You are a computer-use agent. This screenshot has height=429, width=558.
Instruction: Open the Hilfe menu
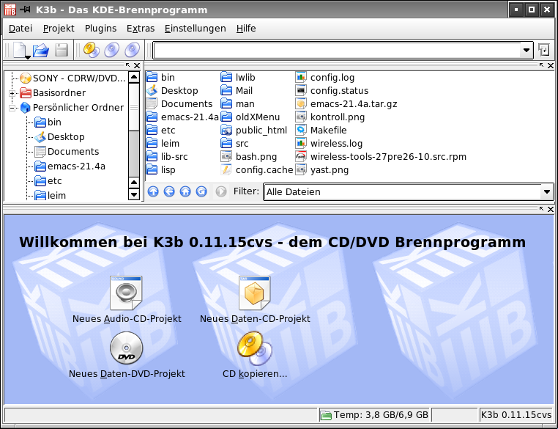246,28
